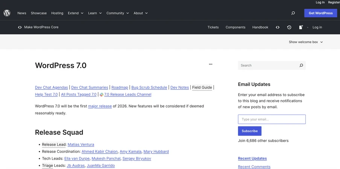Open the Dev Notes link
Image resolution: width=340 pixels, height=169 pixels.
(179, 87)
